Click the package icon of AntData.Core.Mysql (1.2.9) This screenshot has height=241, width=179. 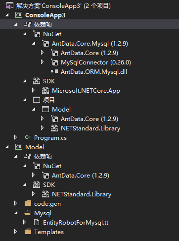(45, 44)
